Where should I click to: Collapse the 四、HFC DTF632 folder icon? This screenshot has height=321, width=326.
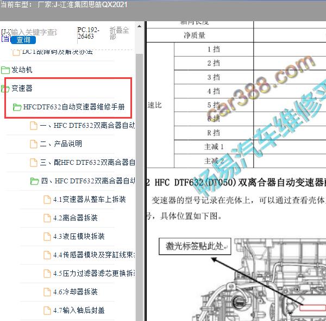[x=35, y=181]
